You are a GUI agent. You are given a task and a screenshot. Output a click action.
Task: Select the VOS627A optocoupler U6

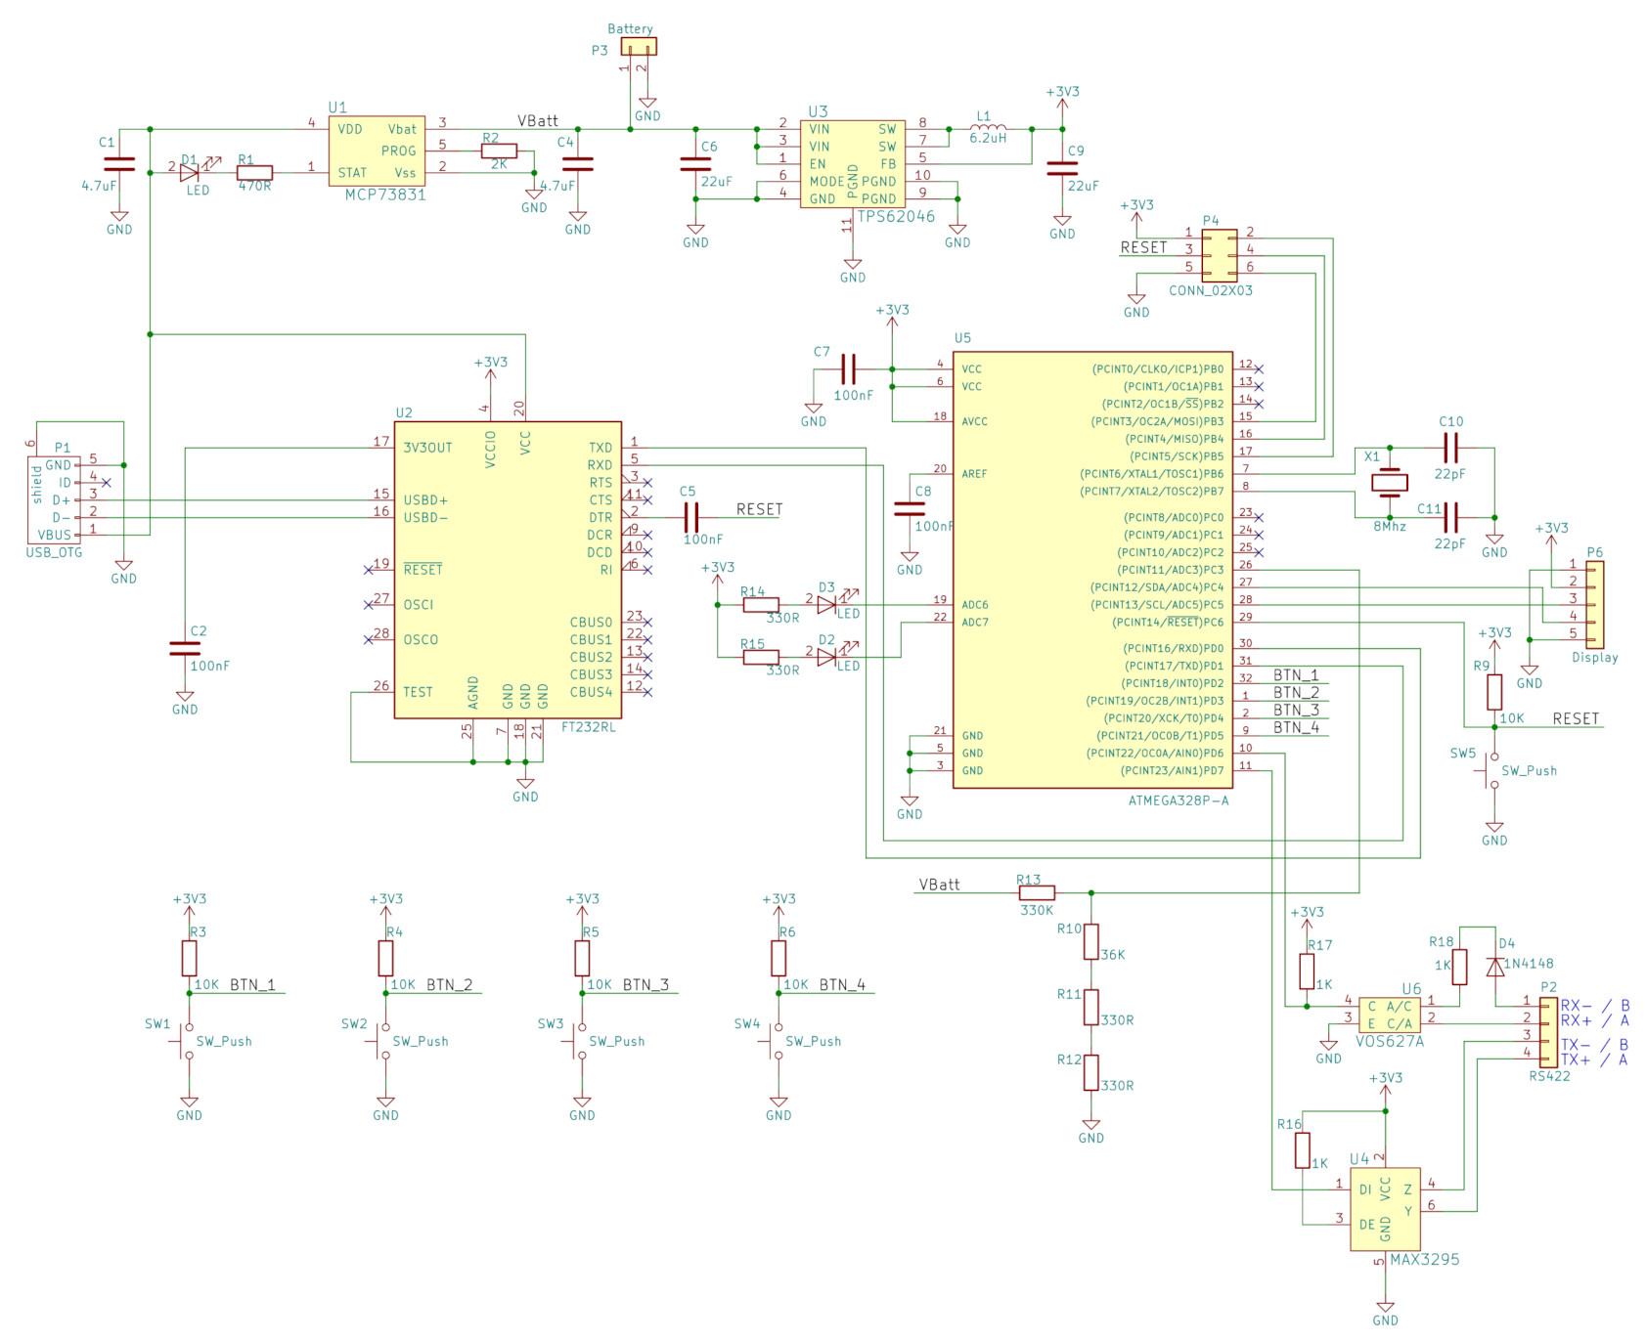(x=1389, y=1015)
